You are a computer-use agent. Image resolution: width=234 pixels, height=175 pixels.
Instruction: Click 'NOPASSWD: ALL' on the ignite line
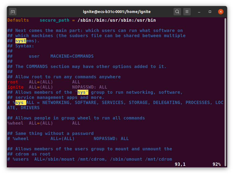point(90,87)
